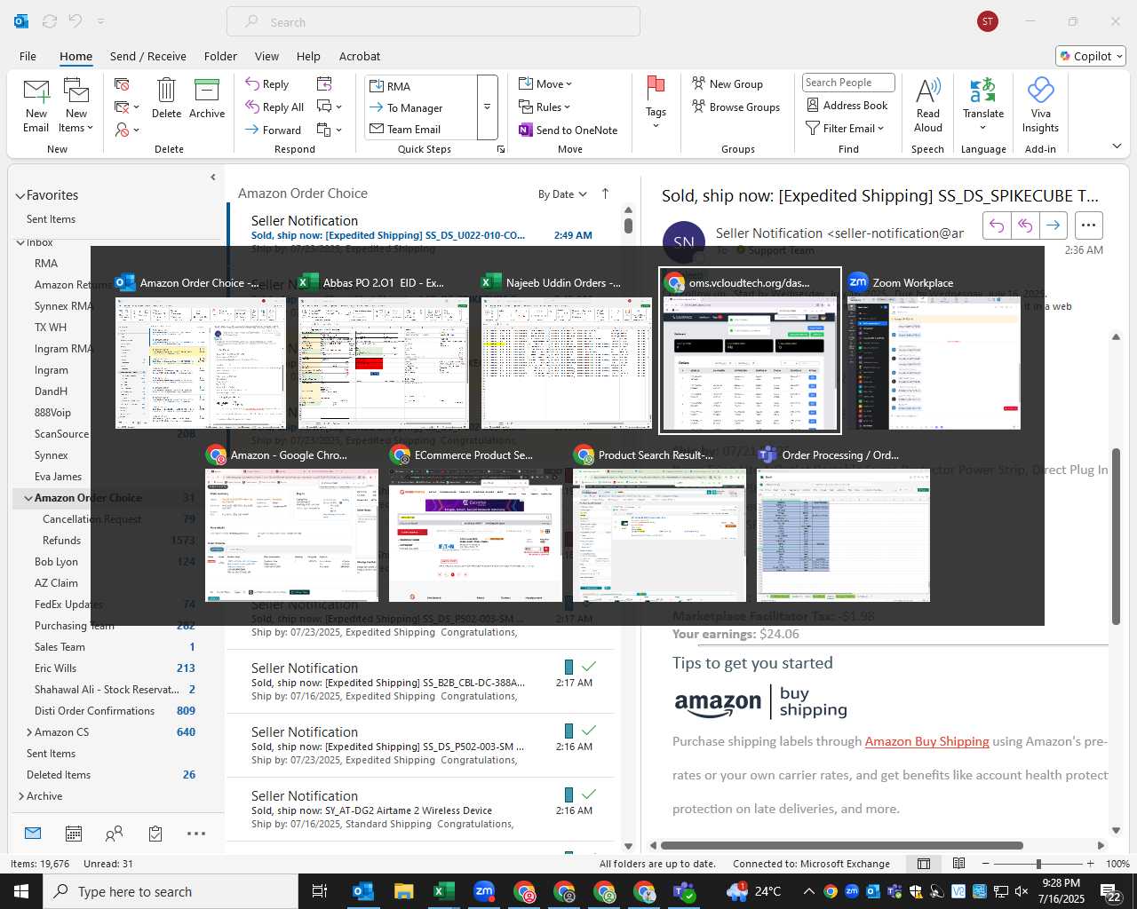Open the Rules dropdown
This screenshot has width=1137, height=909.
[545, 107]
